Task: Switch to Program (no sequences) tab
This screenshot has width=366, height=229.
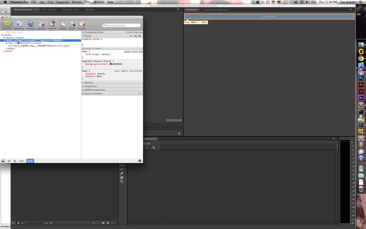Action: point(216,10)
